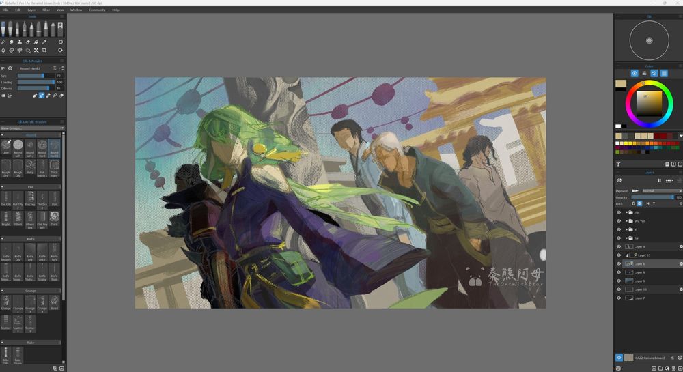The width and height of the screenshot is (683, 372).
Task: Add a new color to the palette
Action: 673,164
